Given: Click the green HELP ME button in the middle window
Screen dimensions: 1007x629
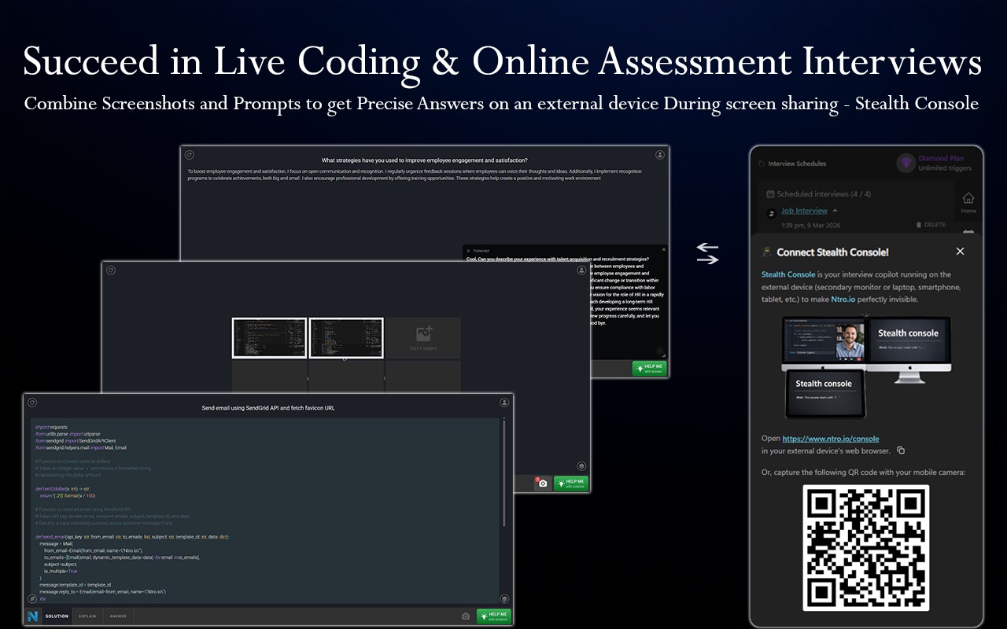Looking at the screenshot, I should [570, 484].
